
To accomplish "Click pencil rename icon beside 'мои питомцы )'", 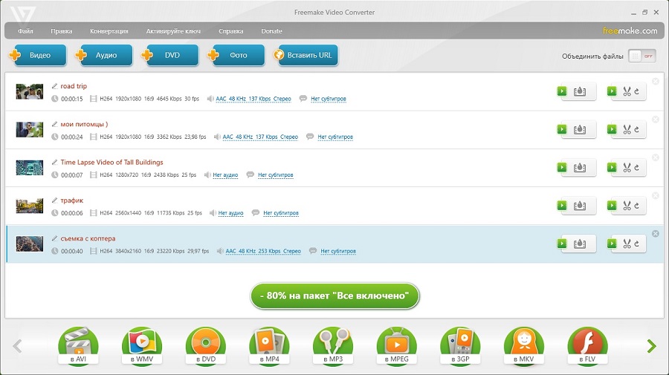I will [x=55, y=124].
